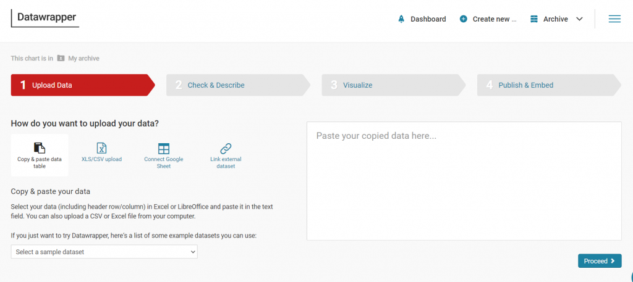Viewport: 633px width, 282px height.
Task: Go to step 2 Check & Describe
Action: click(x=238, y=85)
